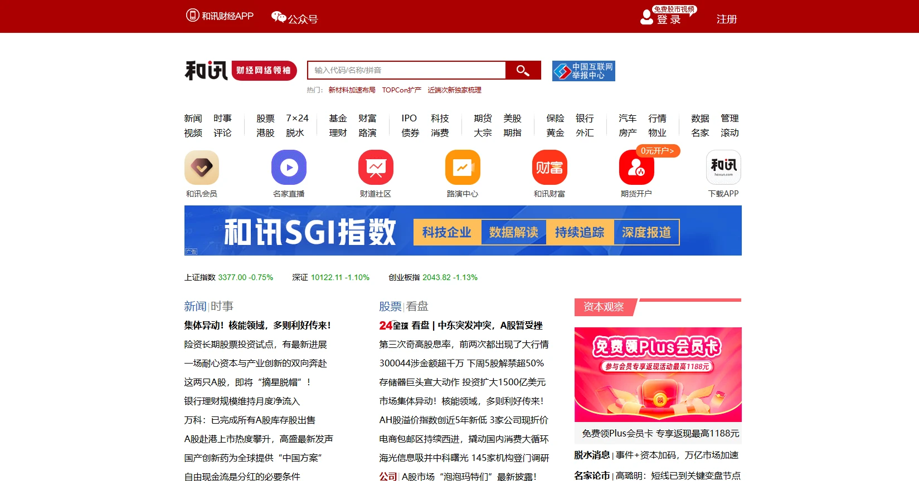The image size is (919, 481).
Task: Click the 免费领Plus会员卡 promo image
Action: (658, 375)
